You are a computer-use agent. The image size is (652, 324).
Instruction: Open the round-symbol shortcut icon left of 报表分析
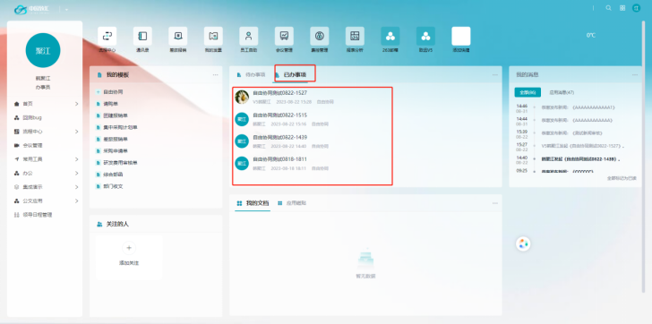(x=320, y=36)
